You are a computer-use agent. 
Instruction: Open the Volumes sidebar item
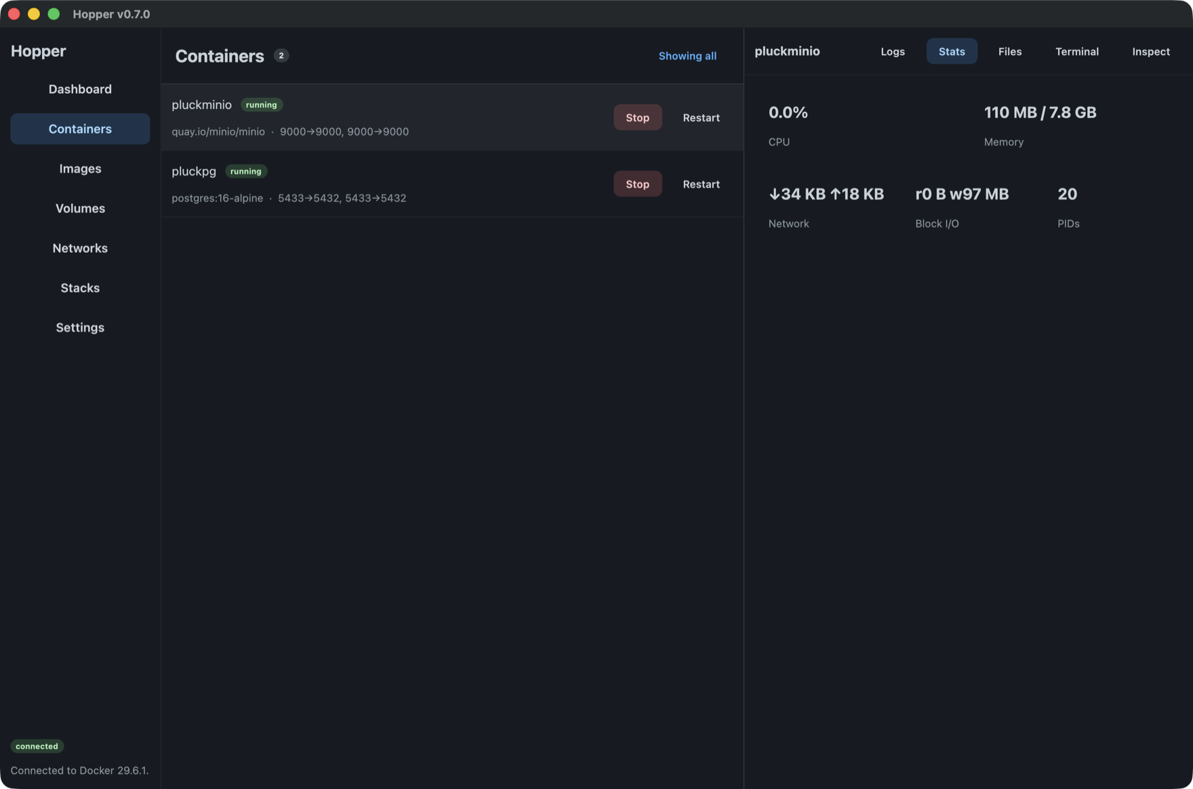[80, 208]
